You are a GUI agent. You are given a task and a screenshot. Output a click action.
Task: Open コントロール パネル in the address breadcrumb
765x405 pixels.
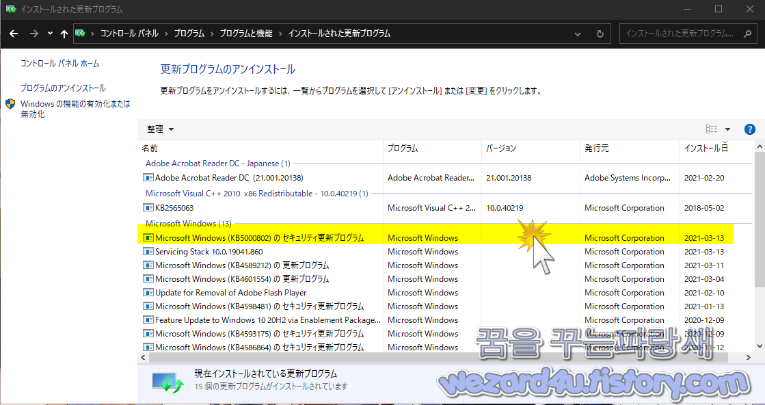129,34
